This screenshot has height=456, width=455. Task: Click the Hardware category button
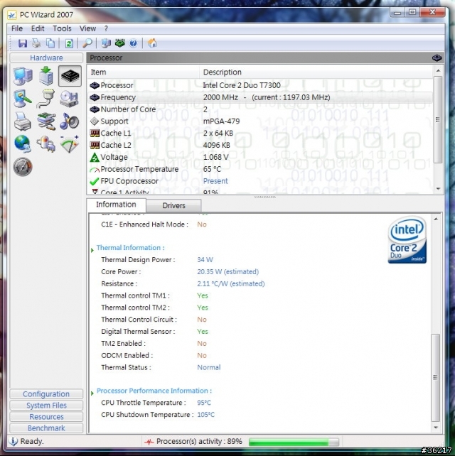coord(46,58)
